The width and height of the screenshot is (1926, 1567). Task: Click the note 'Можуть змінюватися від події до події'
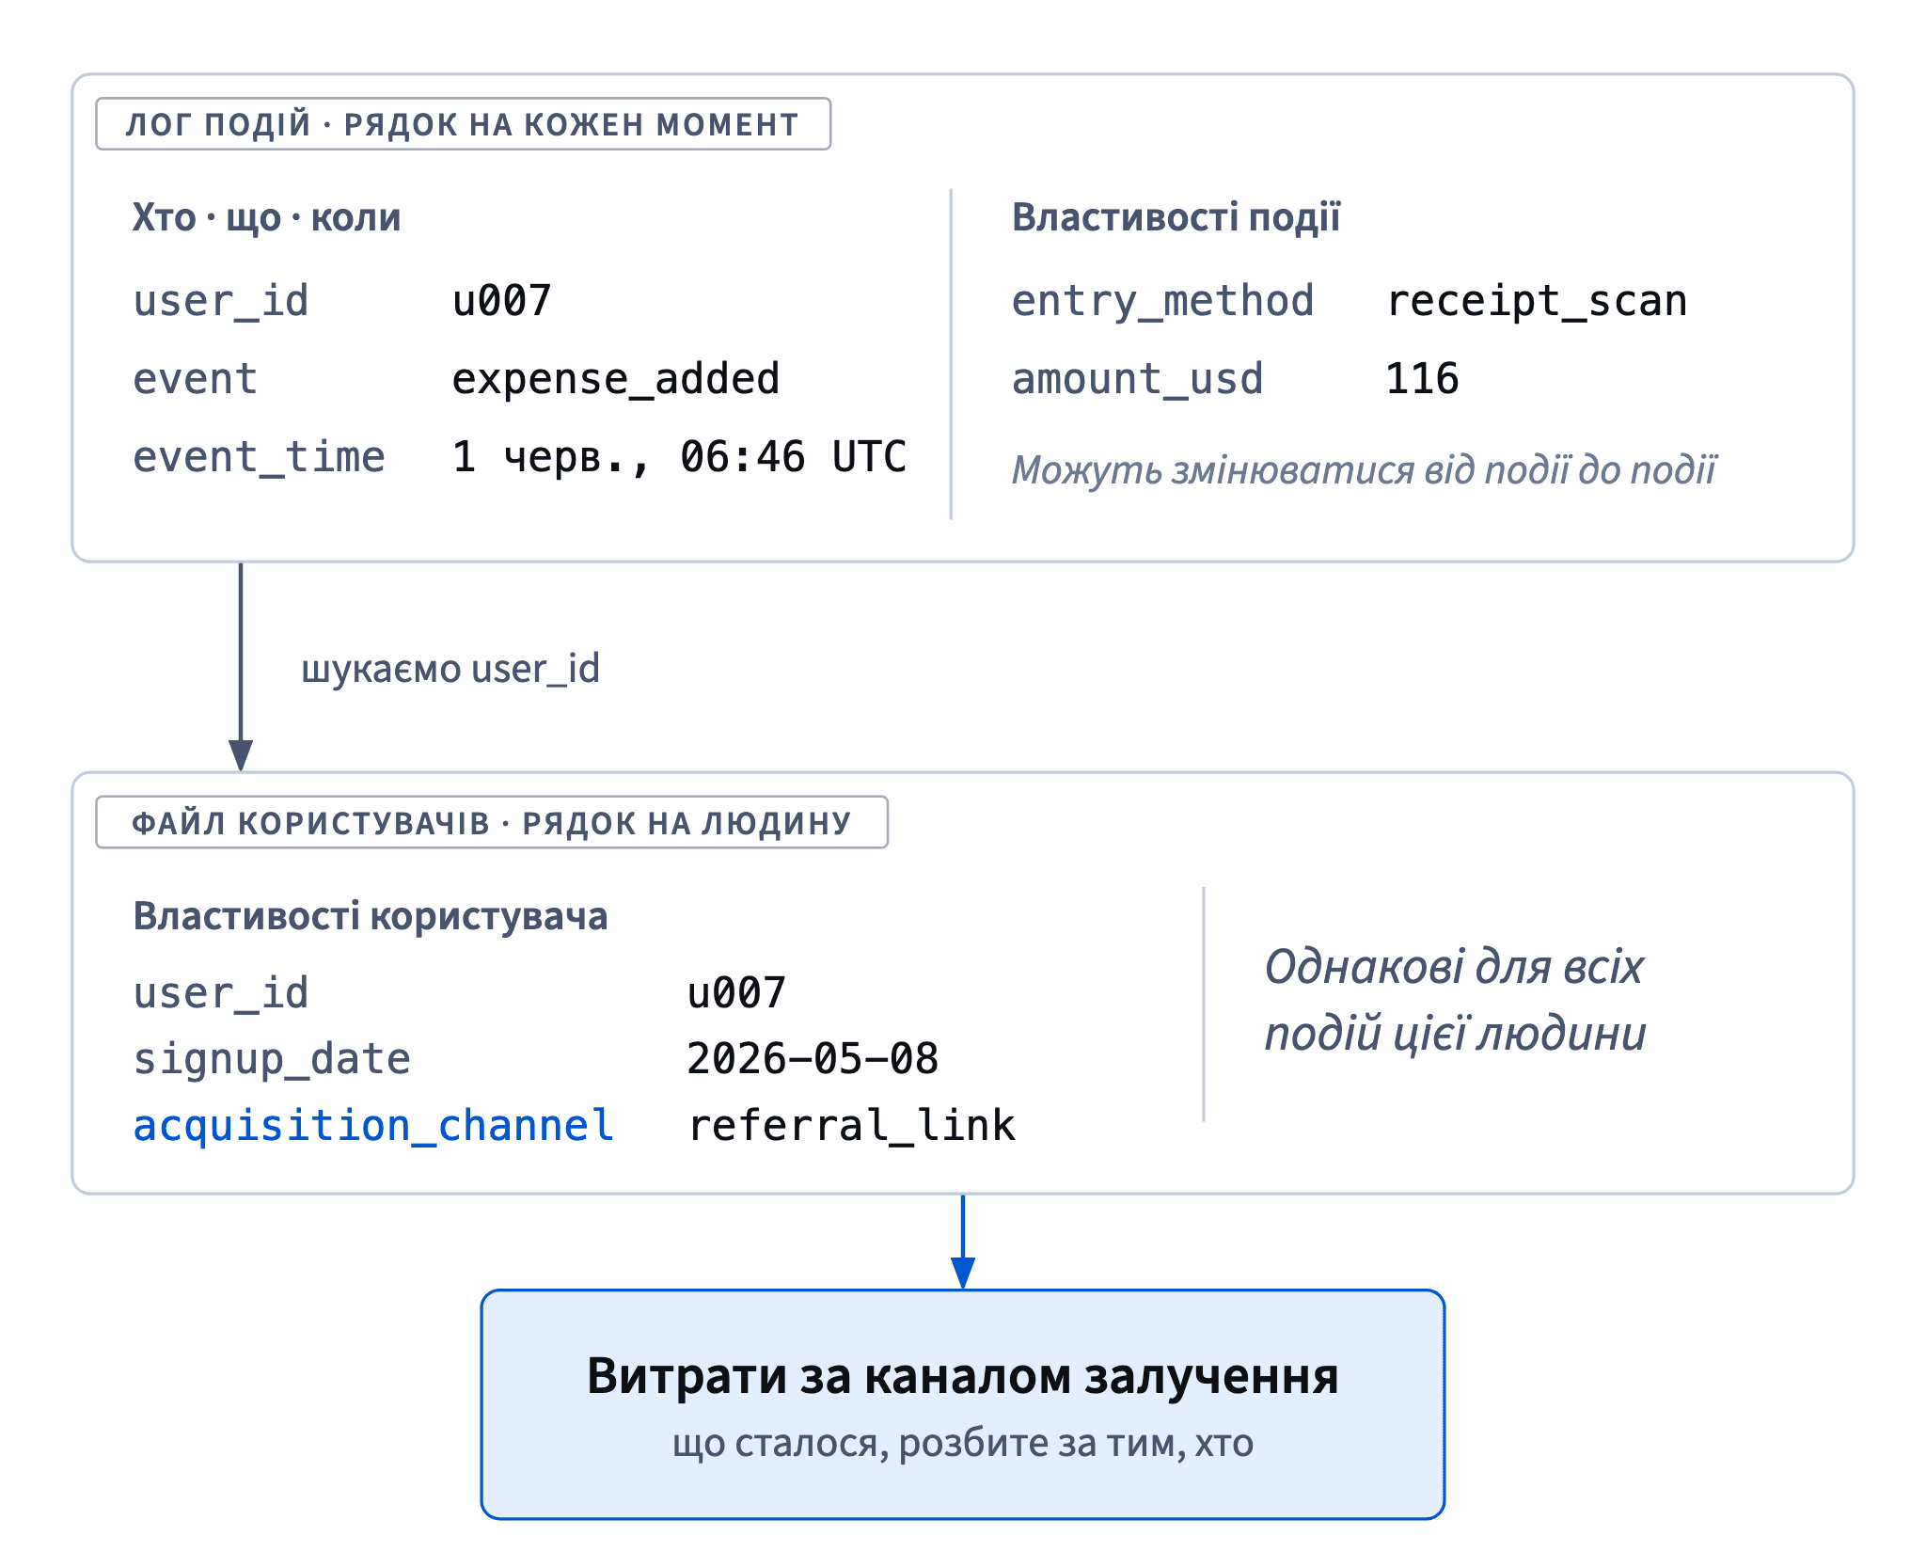pyautogui.click(x=1364, y=470)
